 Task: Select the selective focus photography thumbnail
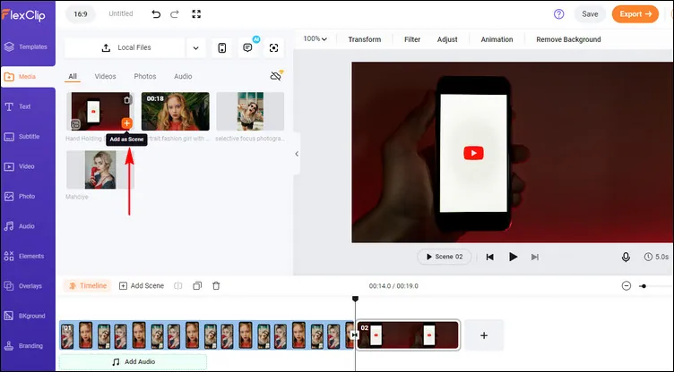[x=250, y=111]
